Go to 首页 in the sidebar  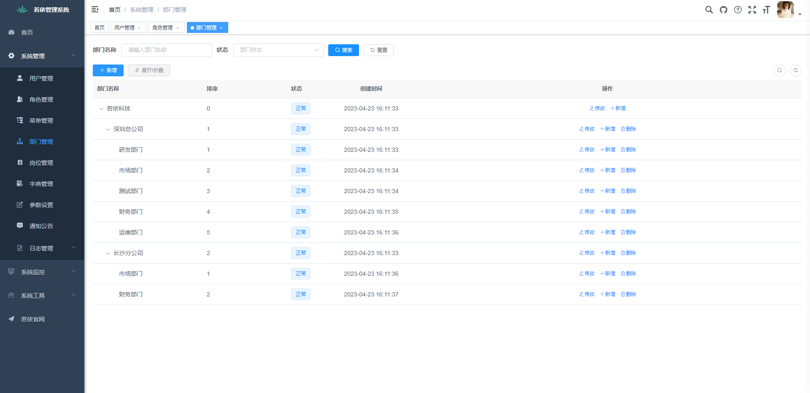42,32
